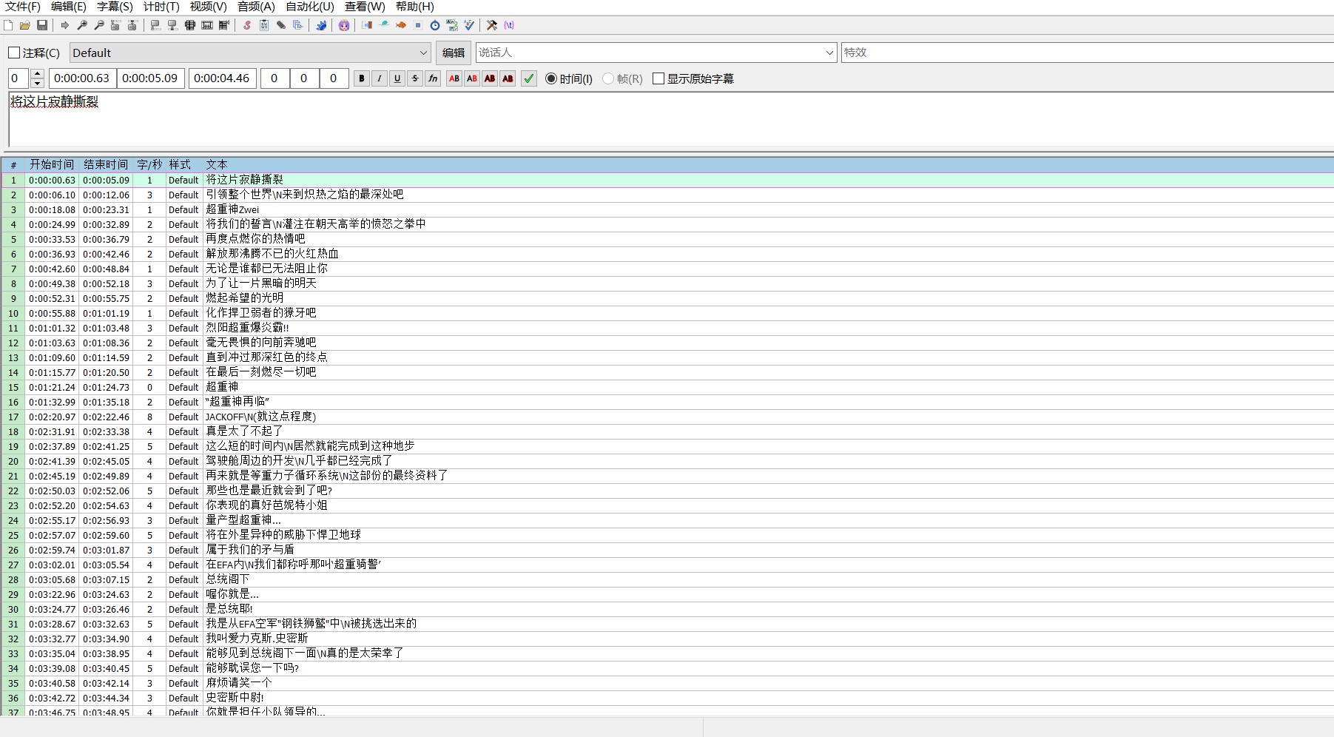Click Jump video to start icon
1334x737 pixels.
coord(115,25)
